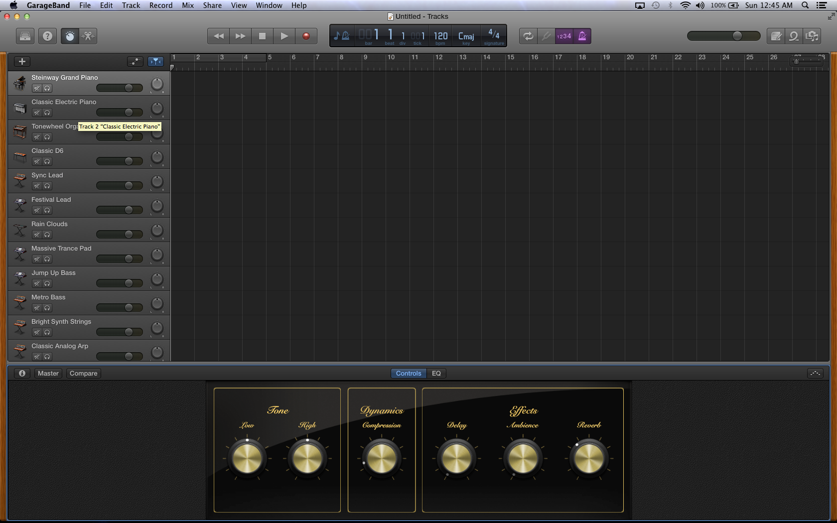Click the Tone Low knob

coord(247,458)
